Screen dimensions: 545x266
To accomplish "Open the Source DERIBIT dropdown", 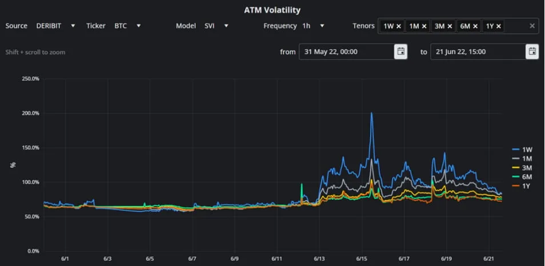I will coord(55,26).
